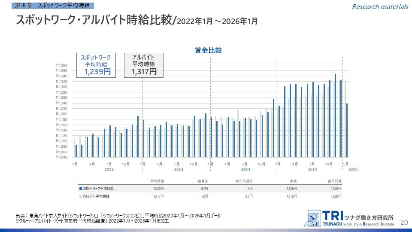Viewport: 412px width, 232px height.
Task: Click the ¥1,200 y-axis label
Action: [x=61, y=114]
